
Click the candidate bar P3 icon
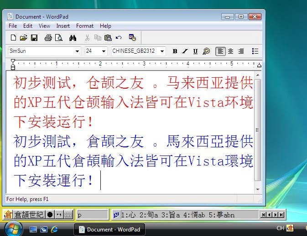[116, 215]
